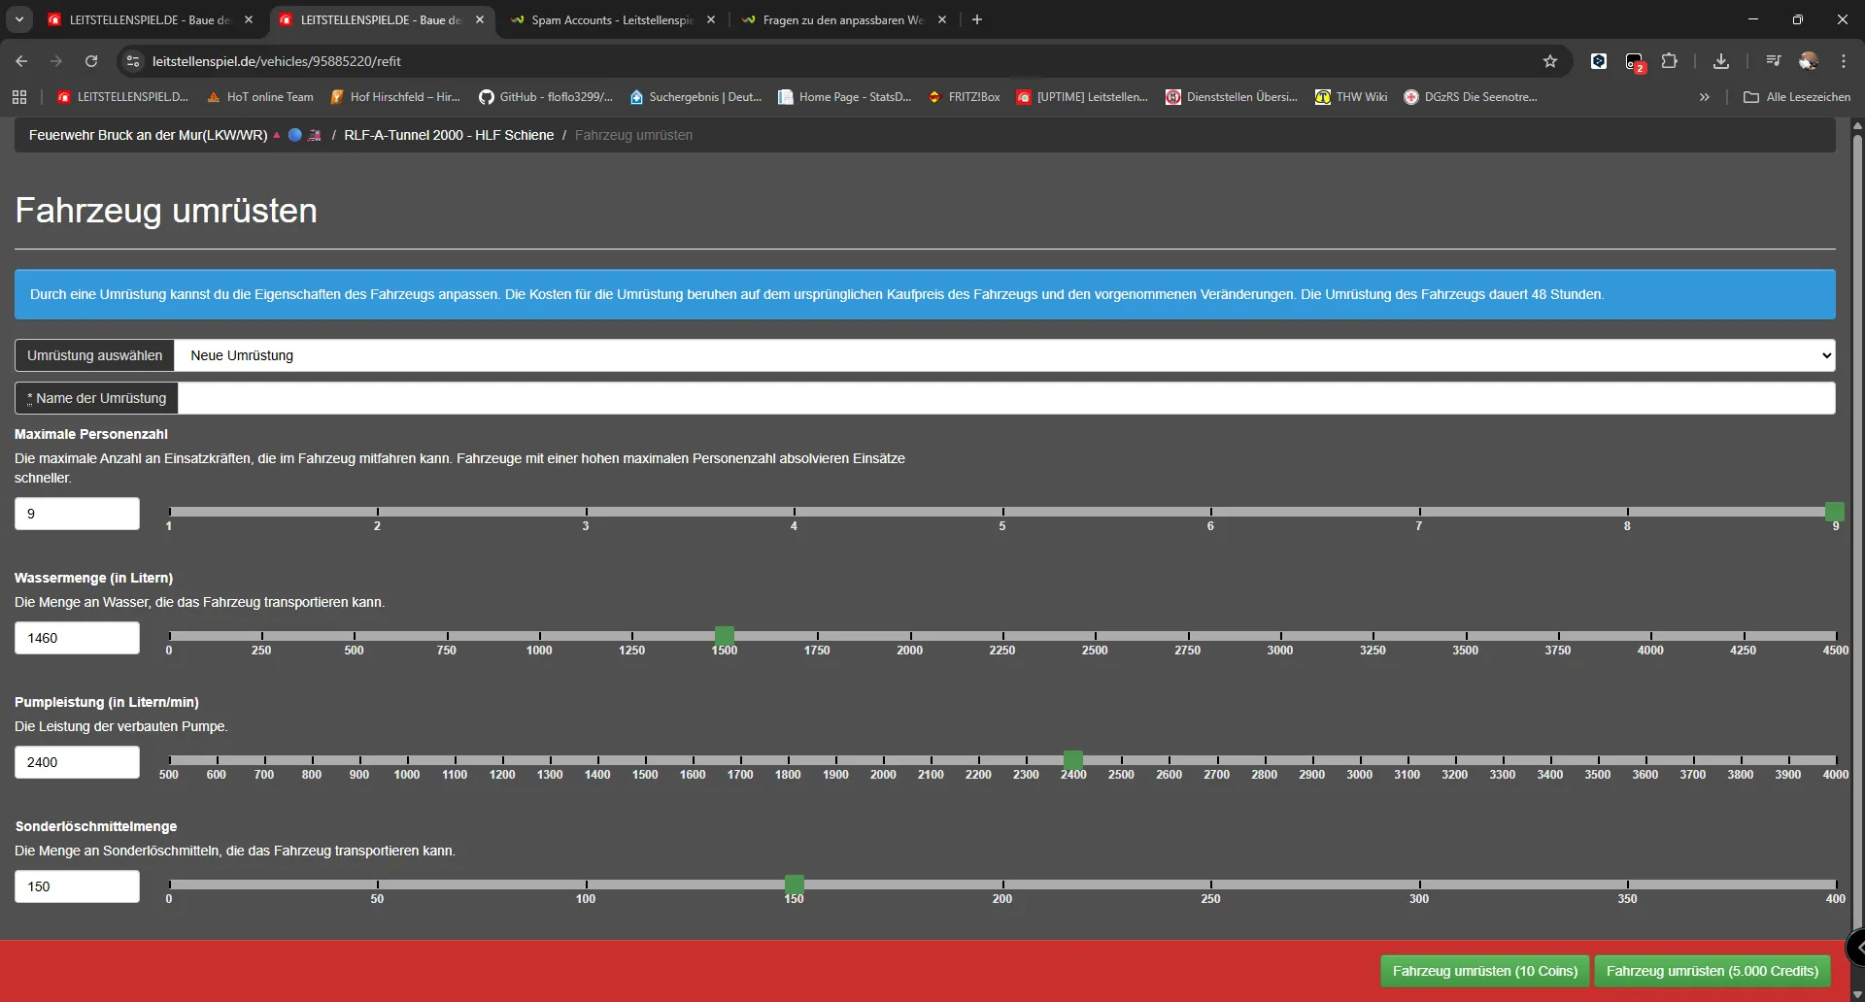Click the site information icon in address bar
This screenshot has width=1865, height=1002.
[134, 61]
